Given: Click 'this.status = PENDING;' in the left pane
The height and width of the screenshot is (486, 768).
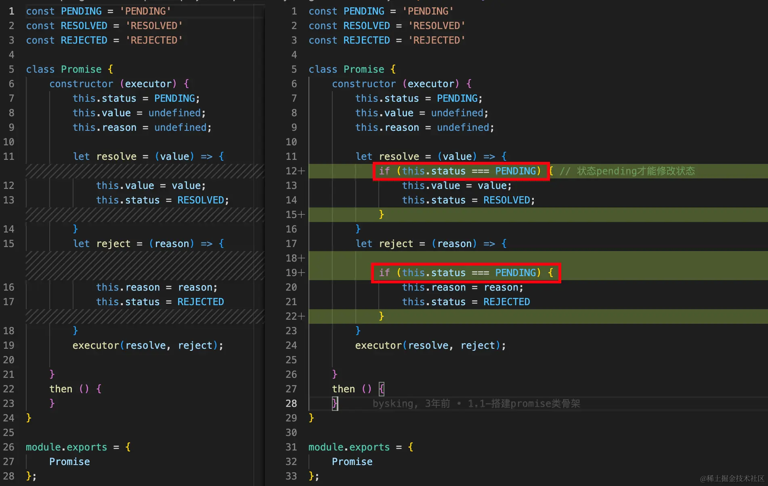Looking at the screenshot, I should [x=136, y=98].
